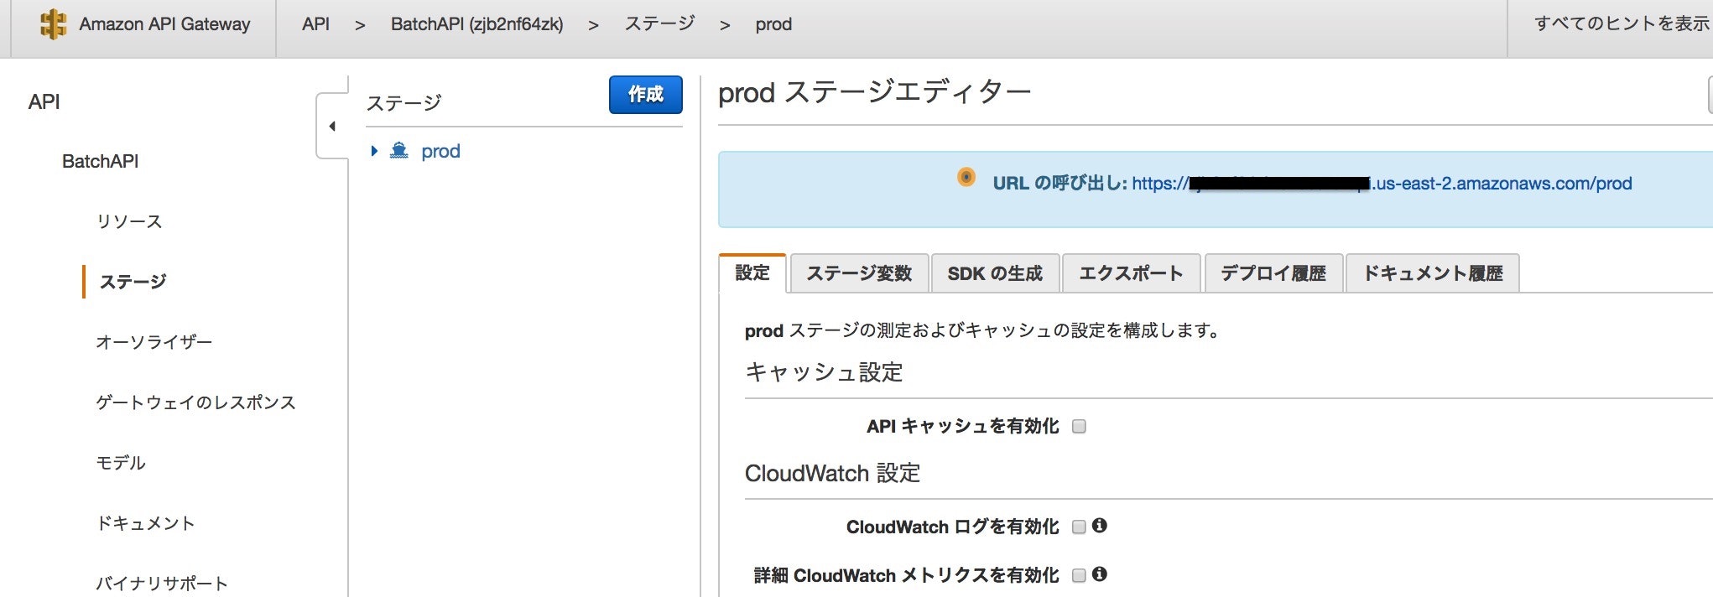The width and height of the screenshot is (1713, 597).
Task: Click info icon beside CloudWatch ログを有効化
Action: [x=1100, y=526]
